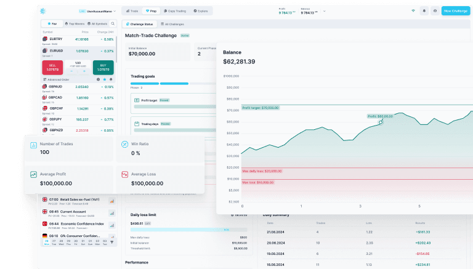Screen dimensions: 473x269
Task: Click the Trading goals phase progress bar
Action: coord(174,84)
